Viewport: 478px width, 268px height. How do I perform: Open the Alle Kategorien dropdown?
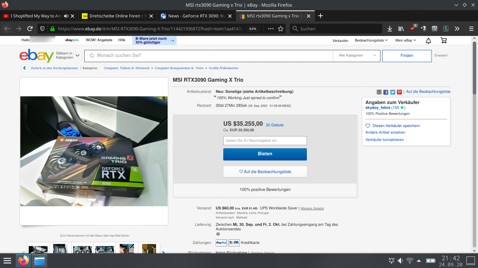tap(356, 55)
